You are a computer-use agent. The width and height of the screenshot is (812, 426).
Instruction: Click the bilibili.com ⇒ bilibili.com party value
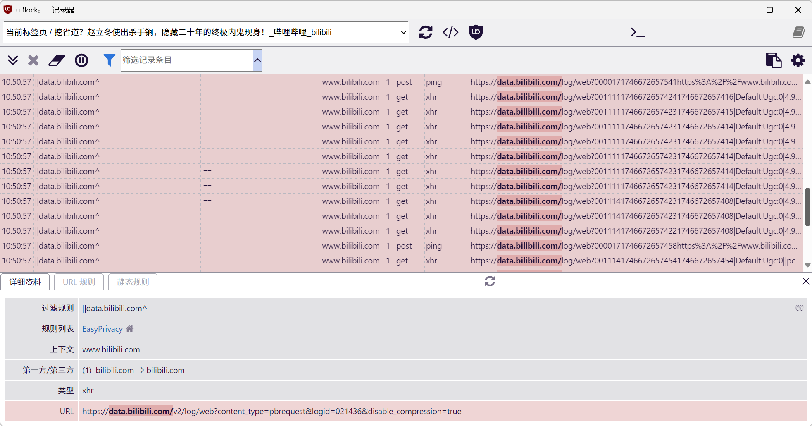tap(140, 370)
